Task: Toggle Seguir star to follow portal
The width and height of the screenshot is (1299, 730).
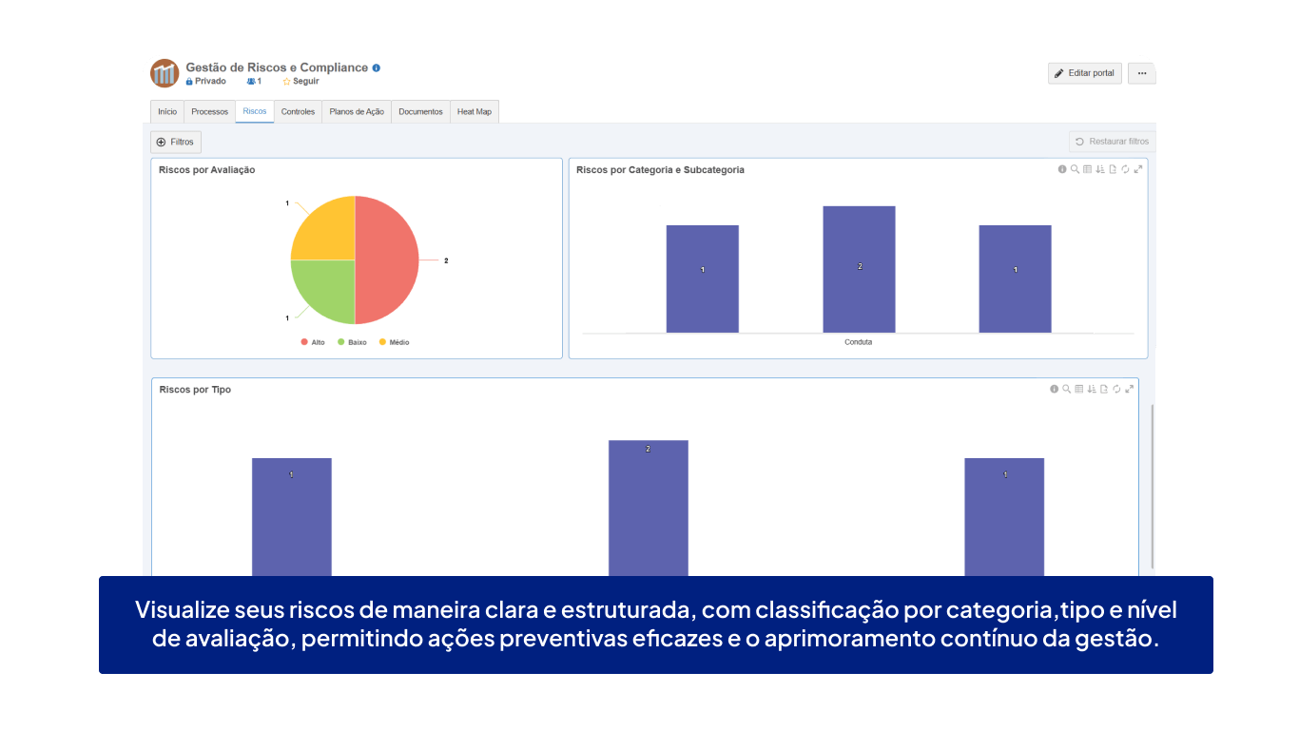Action: coord(286,82)
